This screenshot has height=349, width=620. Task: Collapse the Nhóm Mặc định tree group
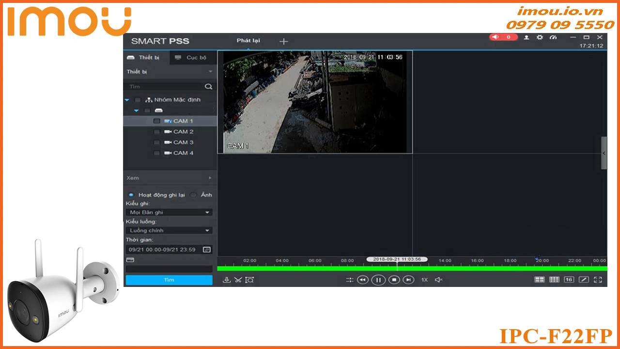coord(127,100)
